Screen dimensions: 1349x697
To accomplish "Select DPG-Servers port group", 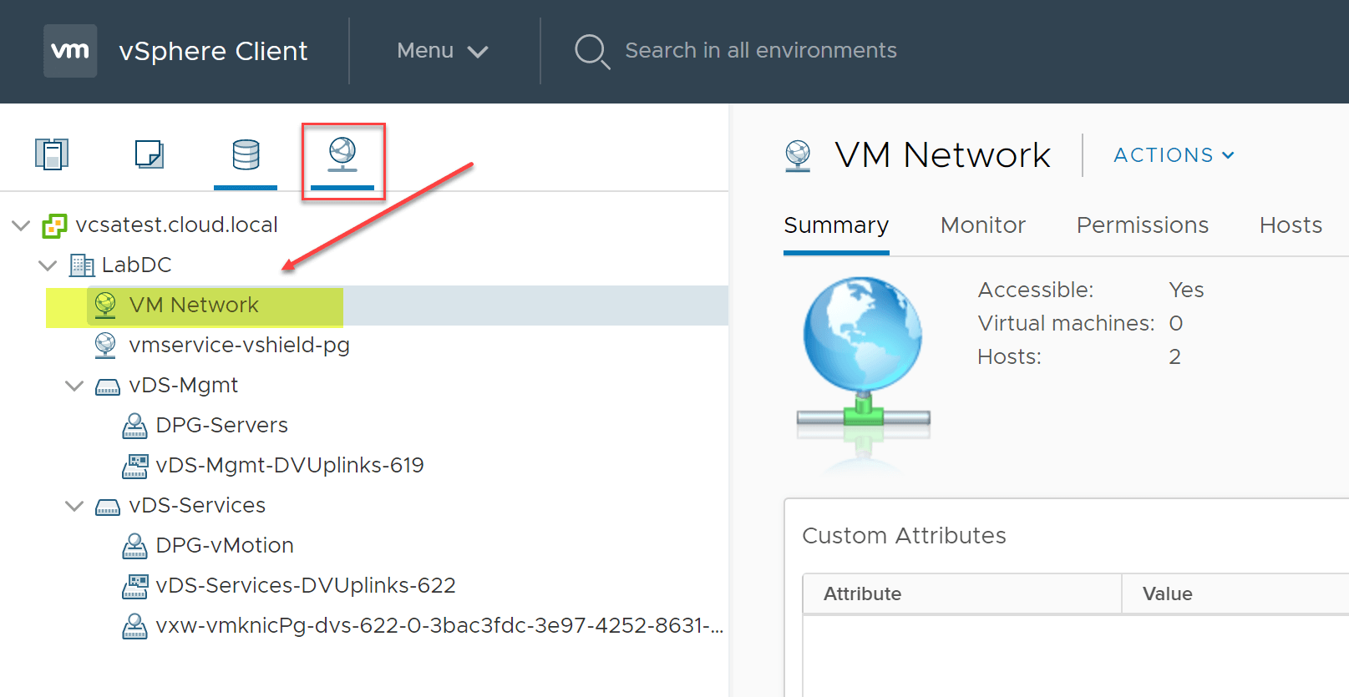I will click(221, 425).
